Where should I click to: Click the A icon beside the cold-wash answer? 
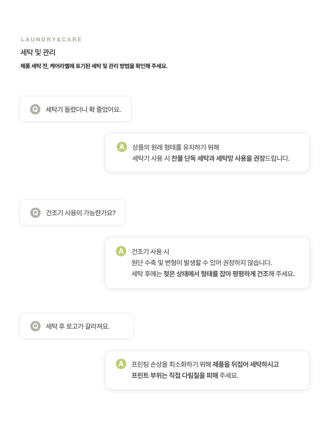pyautogui.click(x=122, y=147)
